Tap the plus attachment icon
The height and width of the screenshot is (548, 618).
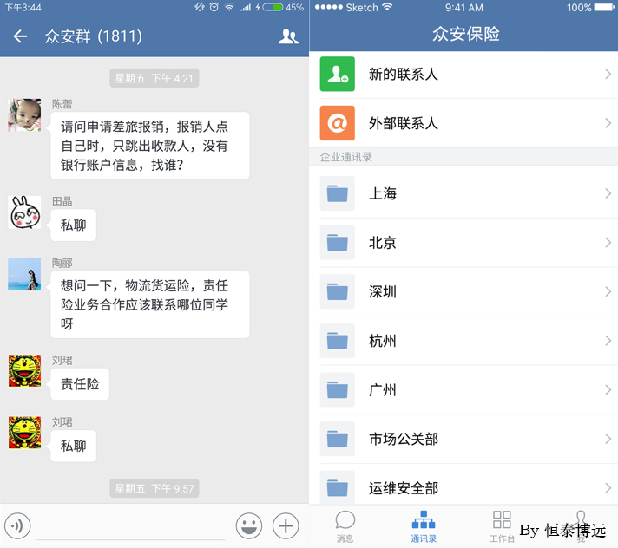tap(286, 525)
